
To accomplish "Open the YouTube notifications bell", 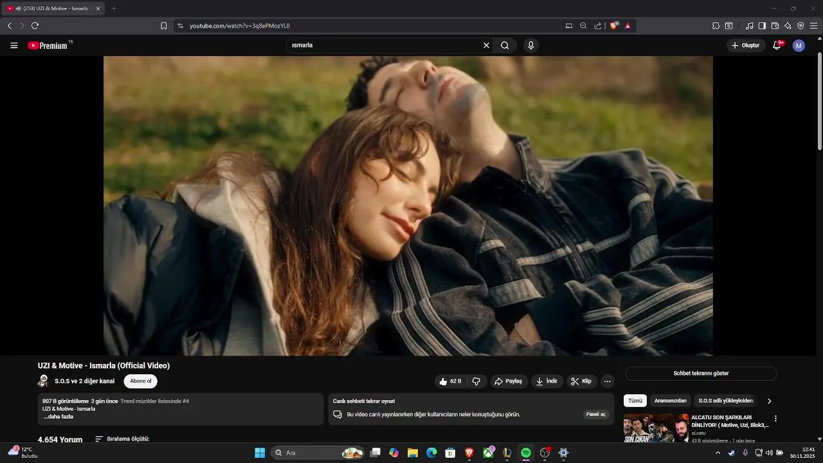I will click(777, 46).
